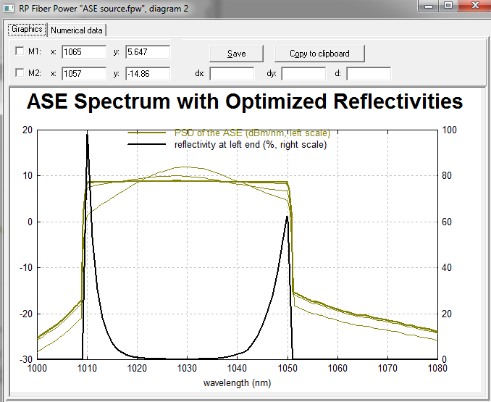Click the empty dx field
The height and width of the screenshot is (402, 491).
(232, 74)
